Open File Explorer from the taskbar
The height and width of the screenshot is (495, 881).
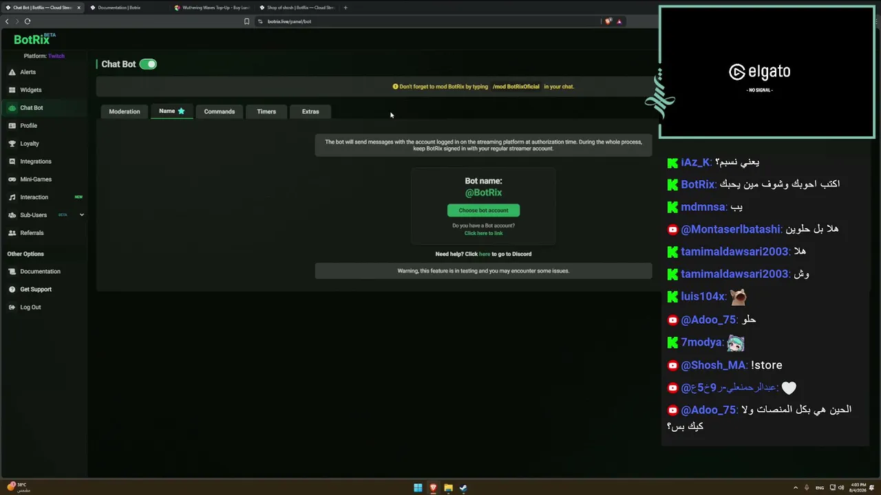(448, 488)
